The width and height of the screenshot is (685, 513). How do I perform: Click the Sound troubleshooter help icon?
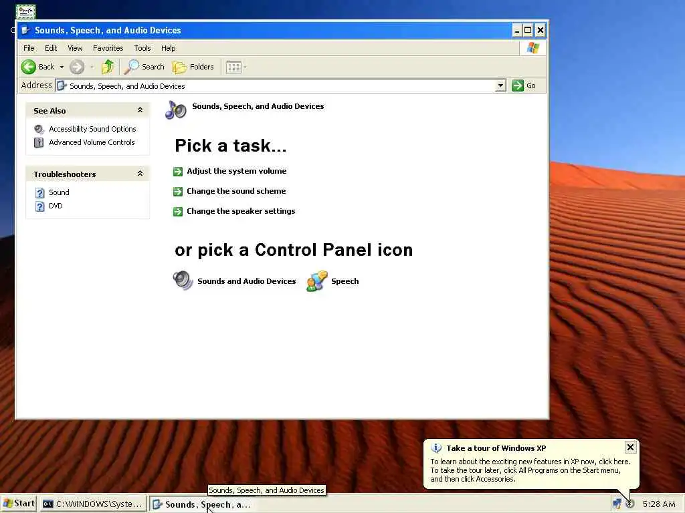pyautogui.click(x=39, y=193)
